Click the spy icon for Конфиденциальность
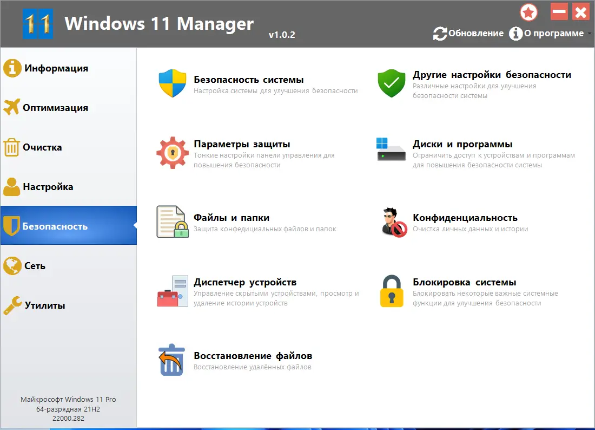 (394, 223)
